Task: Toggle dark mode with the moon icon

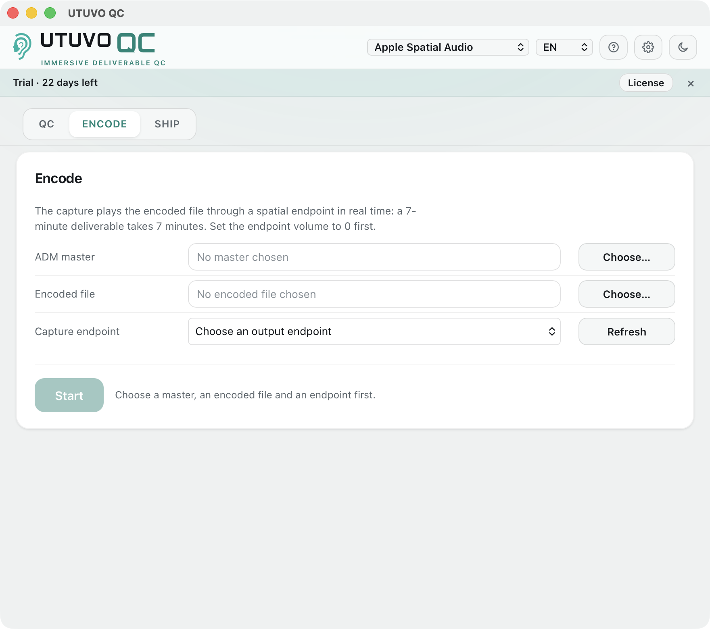Action: point(683,47)
